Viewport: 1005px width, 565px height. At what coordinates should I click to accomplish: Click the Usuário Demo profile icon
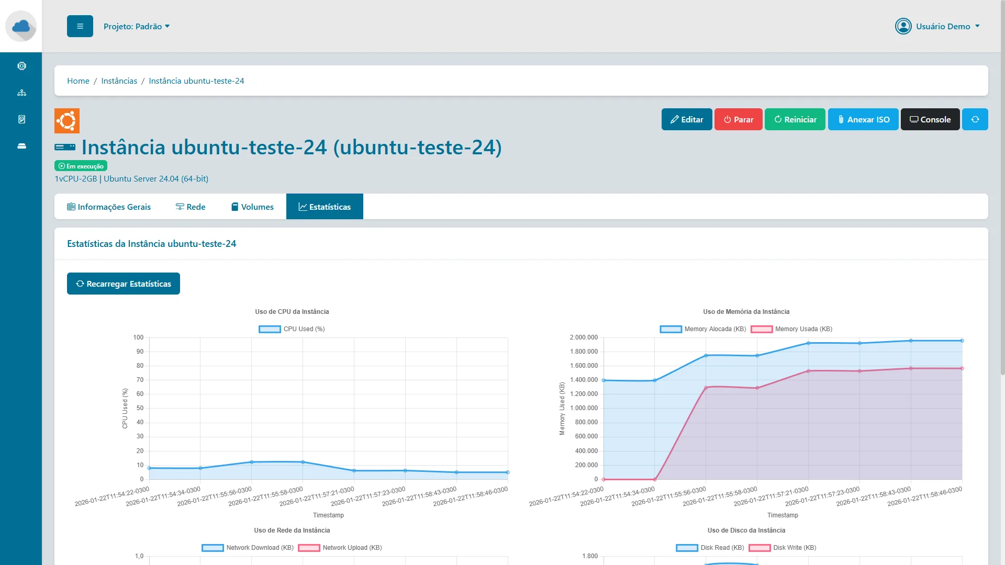[903, 26]
